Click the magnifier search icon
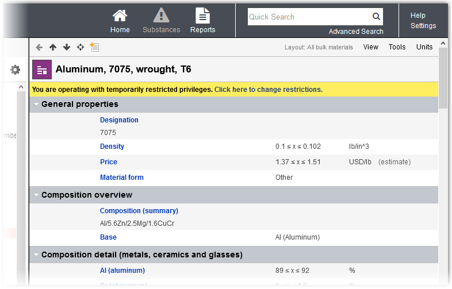452x289 pixels. 376,17
